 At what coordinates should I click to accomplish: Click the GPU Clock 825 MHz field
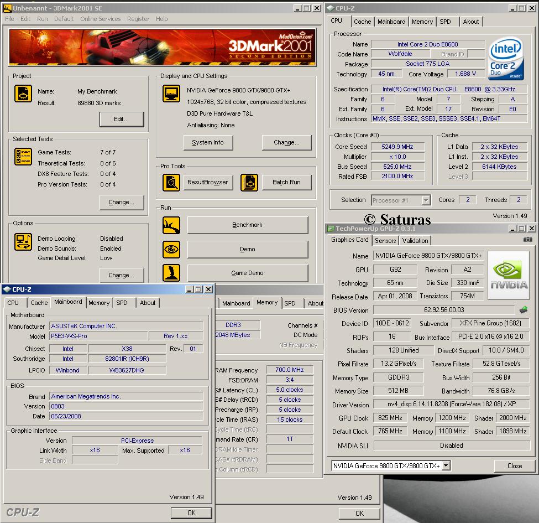point(390,418)
